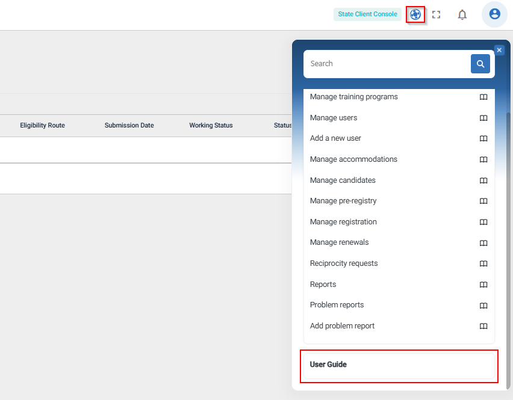Screen dimensions: 513x400
Task: Open notifications bell
Action: pyautogui.click(x=462, y=14)
